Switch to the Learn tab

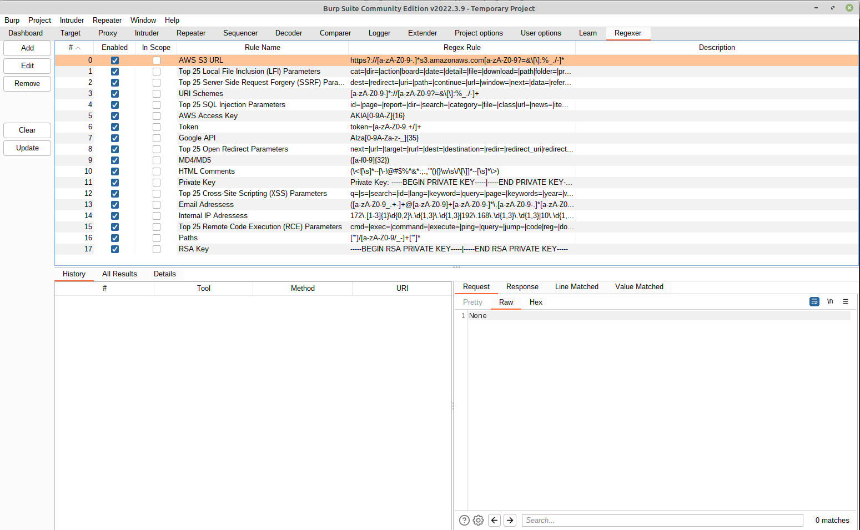pyautogui.click(x=588, y=33)
